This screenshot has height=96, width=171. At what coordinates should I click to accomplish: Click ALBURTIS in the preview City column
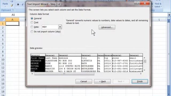point(87,61)
